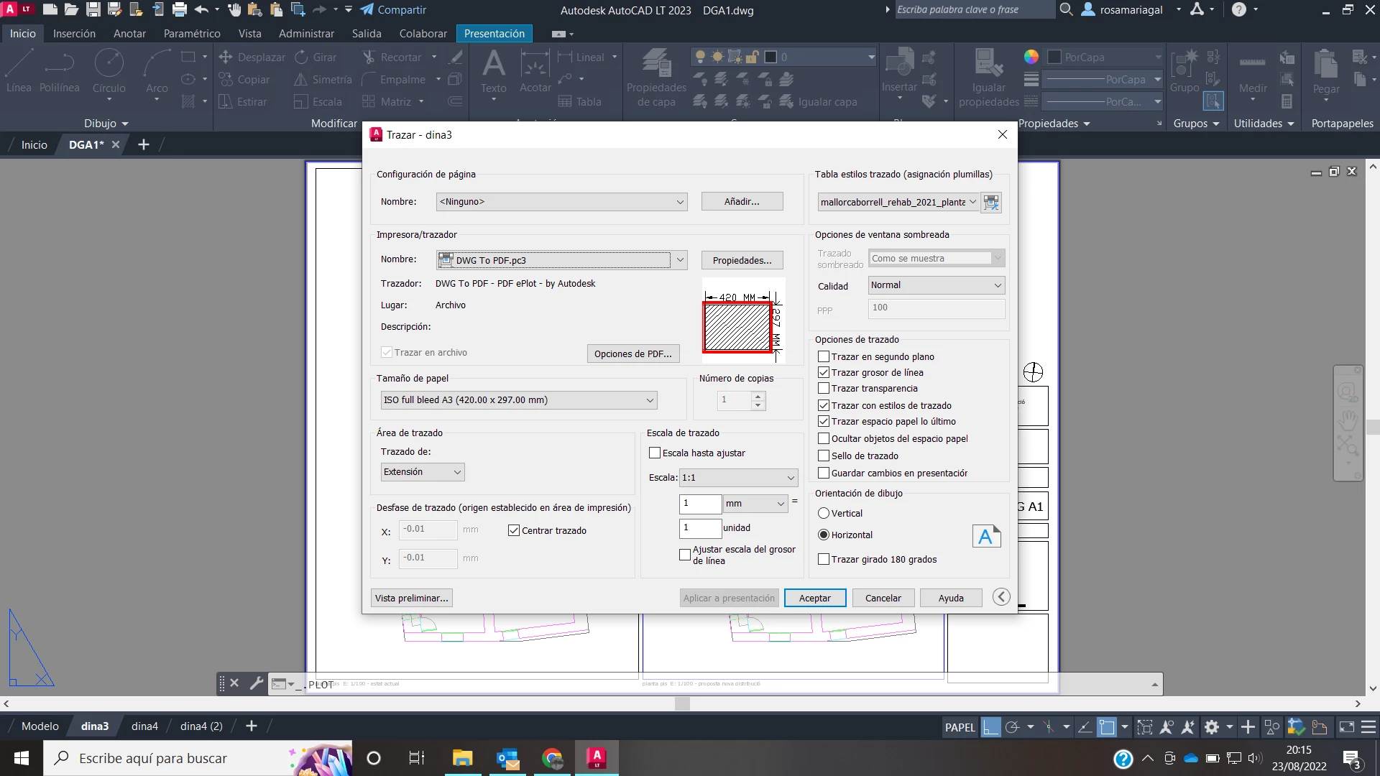The image size is (1380, 776).
Task: Click the plot style table editor icon
Action: coord(991,203)
